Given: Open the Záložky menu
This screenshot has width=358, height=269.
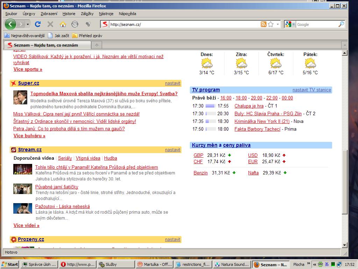Looking at the screenshot, I should (x=87, y=14).
